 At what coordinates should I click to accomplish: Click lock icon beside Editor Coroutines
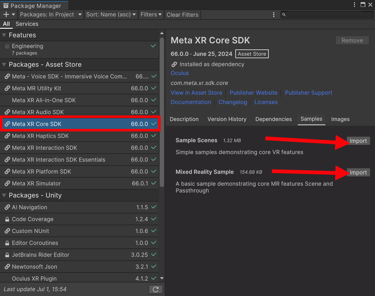click(7, 243)
